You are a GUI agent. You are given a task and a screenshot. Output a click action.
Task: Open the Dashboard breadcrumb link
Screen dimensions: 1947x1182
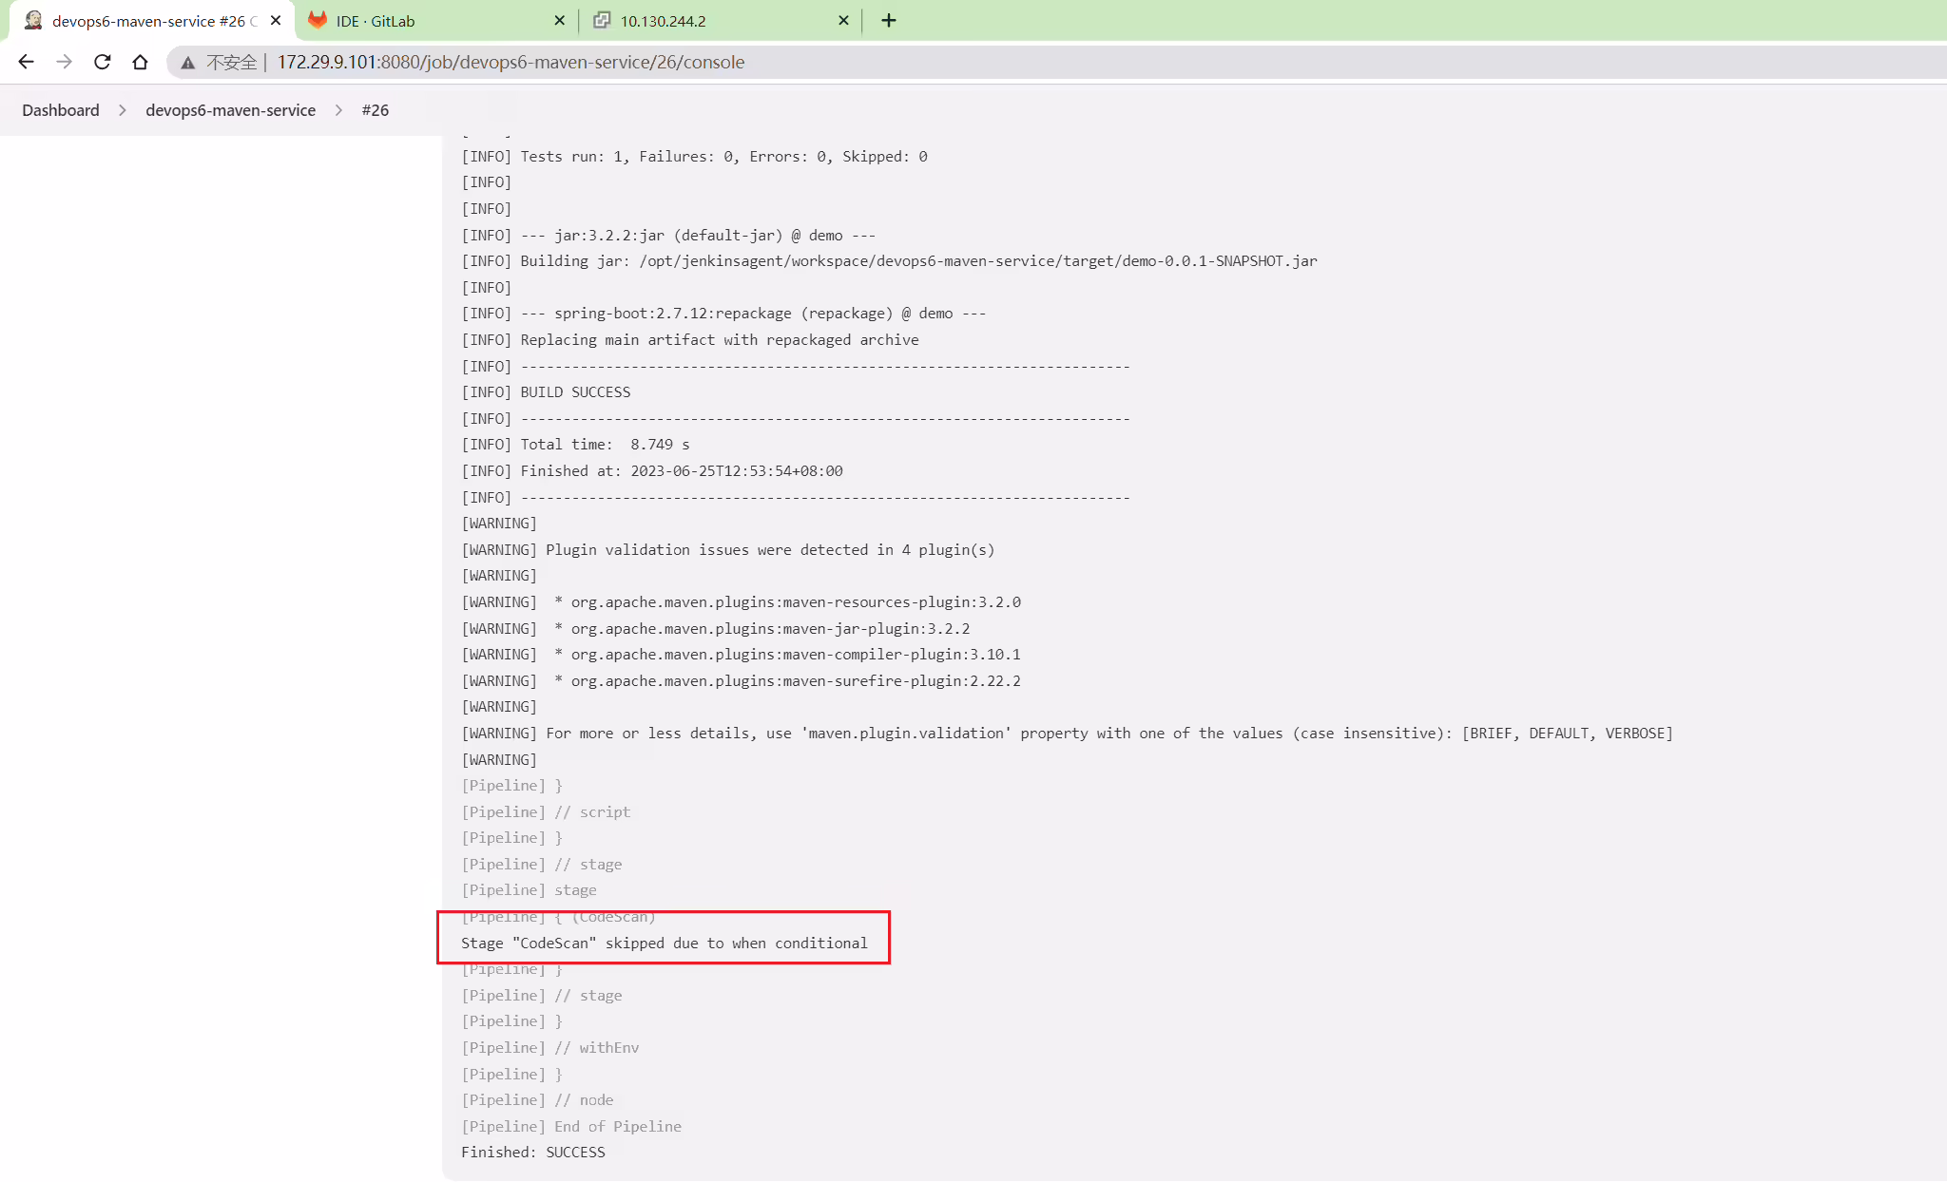coord(61,110)
